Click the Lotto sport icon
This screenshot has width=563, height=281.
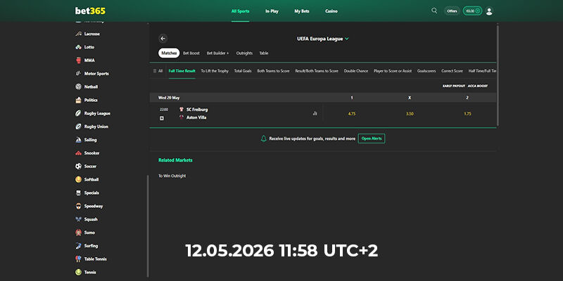[x=78, y=47]
